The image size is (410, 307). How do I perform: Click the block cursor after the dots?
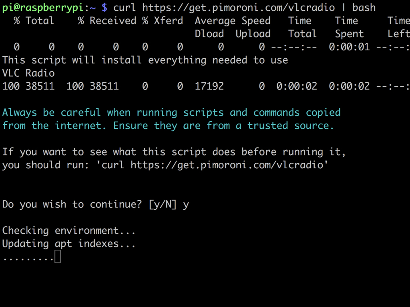click(58, 256)
